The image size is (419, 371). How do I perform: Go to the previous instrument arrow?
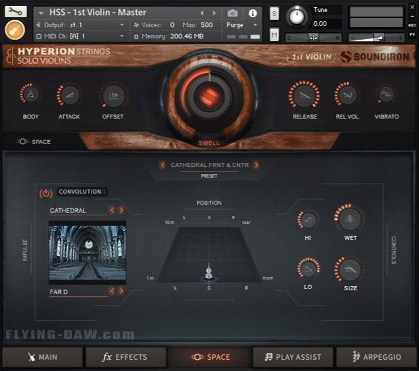click(202, 13)
